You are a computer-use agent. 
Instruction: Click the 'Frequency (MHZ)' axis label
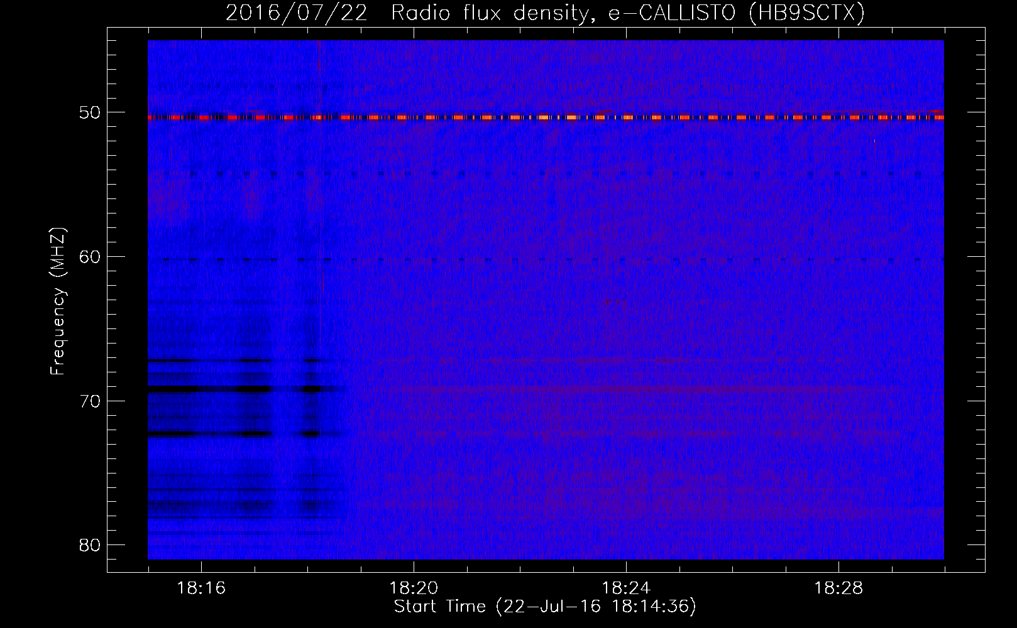tap(58, 301)
